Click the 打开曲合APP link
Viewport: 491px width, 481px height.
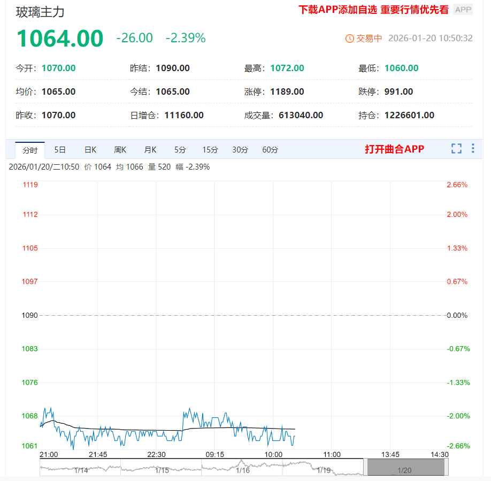pyautogui.click(x=394, y=149)
